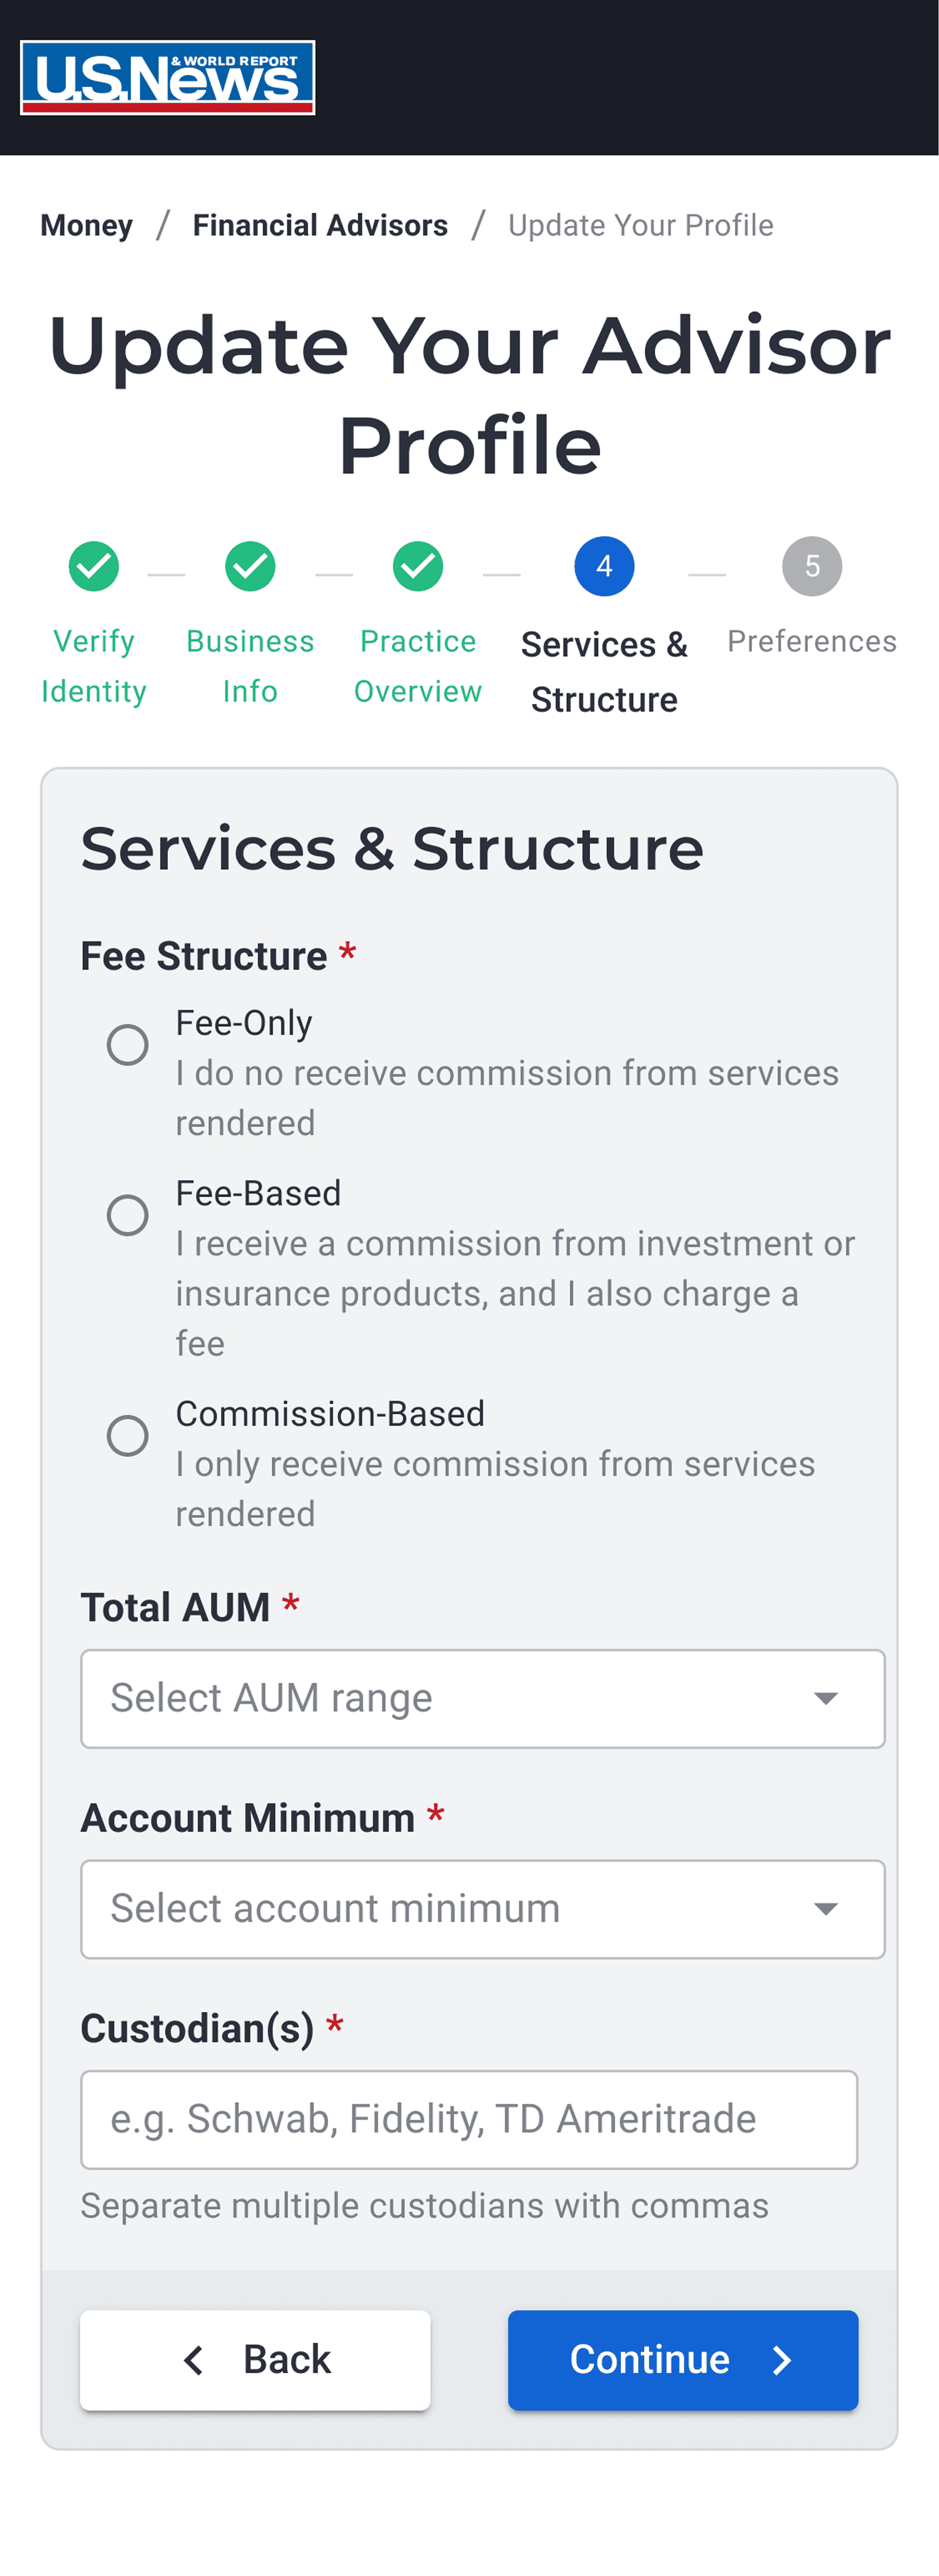939x2576 pixels.
Task: Click the left chevron on Back
Action: coord(194,2360)
